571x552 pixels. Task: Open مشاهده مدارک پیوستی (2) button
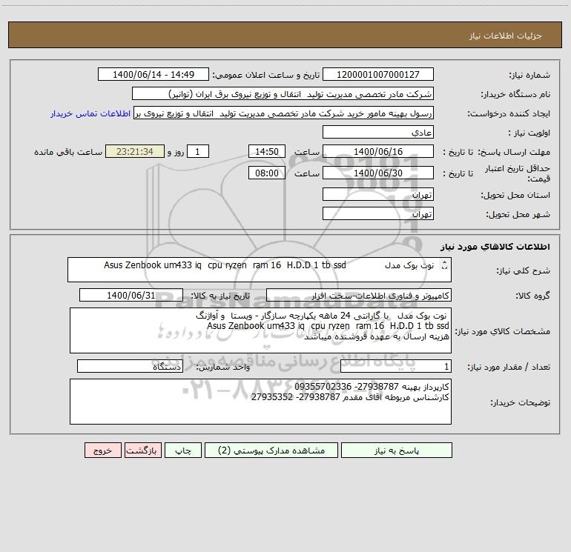(271, 450)
